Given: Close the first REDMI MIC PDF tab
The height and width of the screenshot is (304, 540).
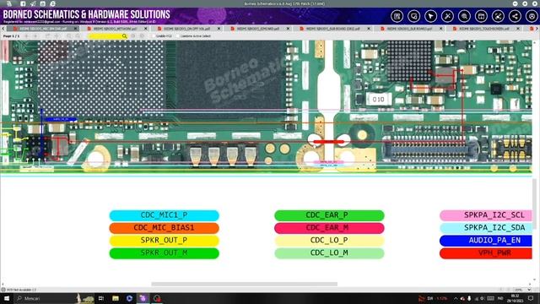Looking at the screenshot, I should point(75,29).
